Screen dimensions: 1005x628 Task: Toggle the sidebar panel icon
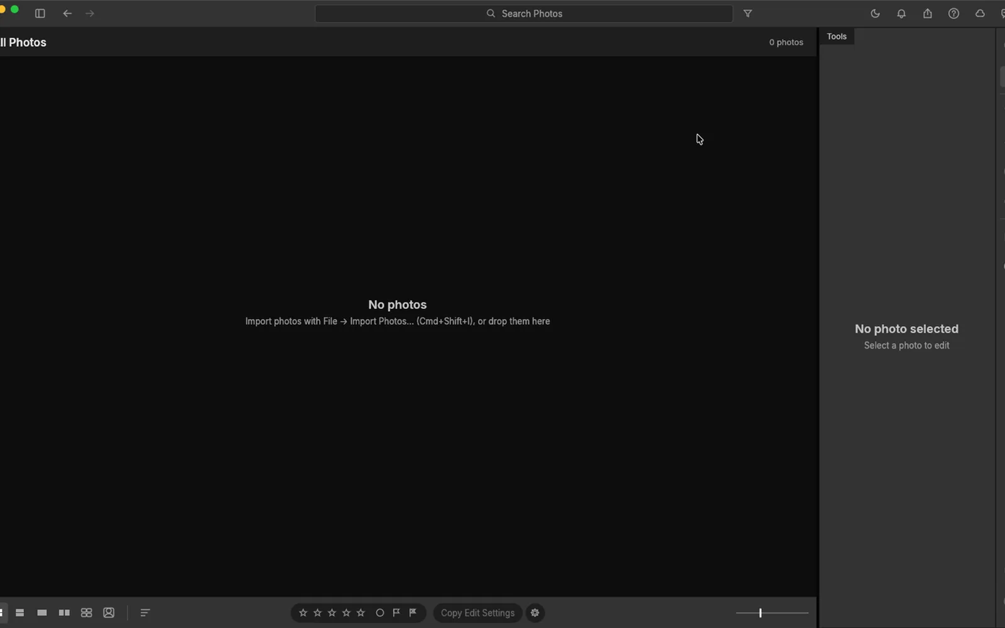click(x=40, y=13)
